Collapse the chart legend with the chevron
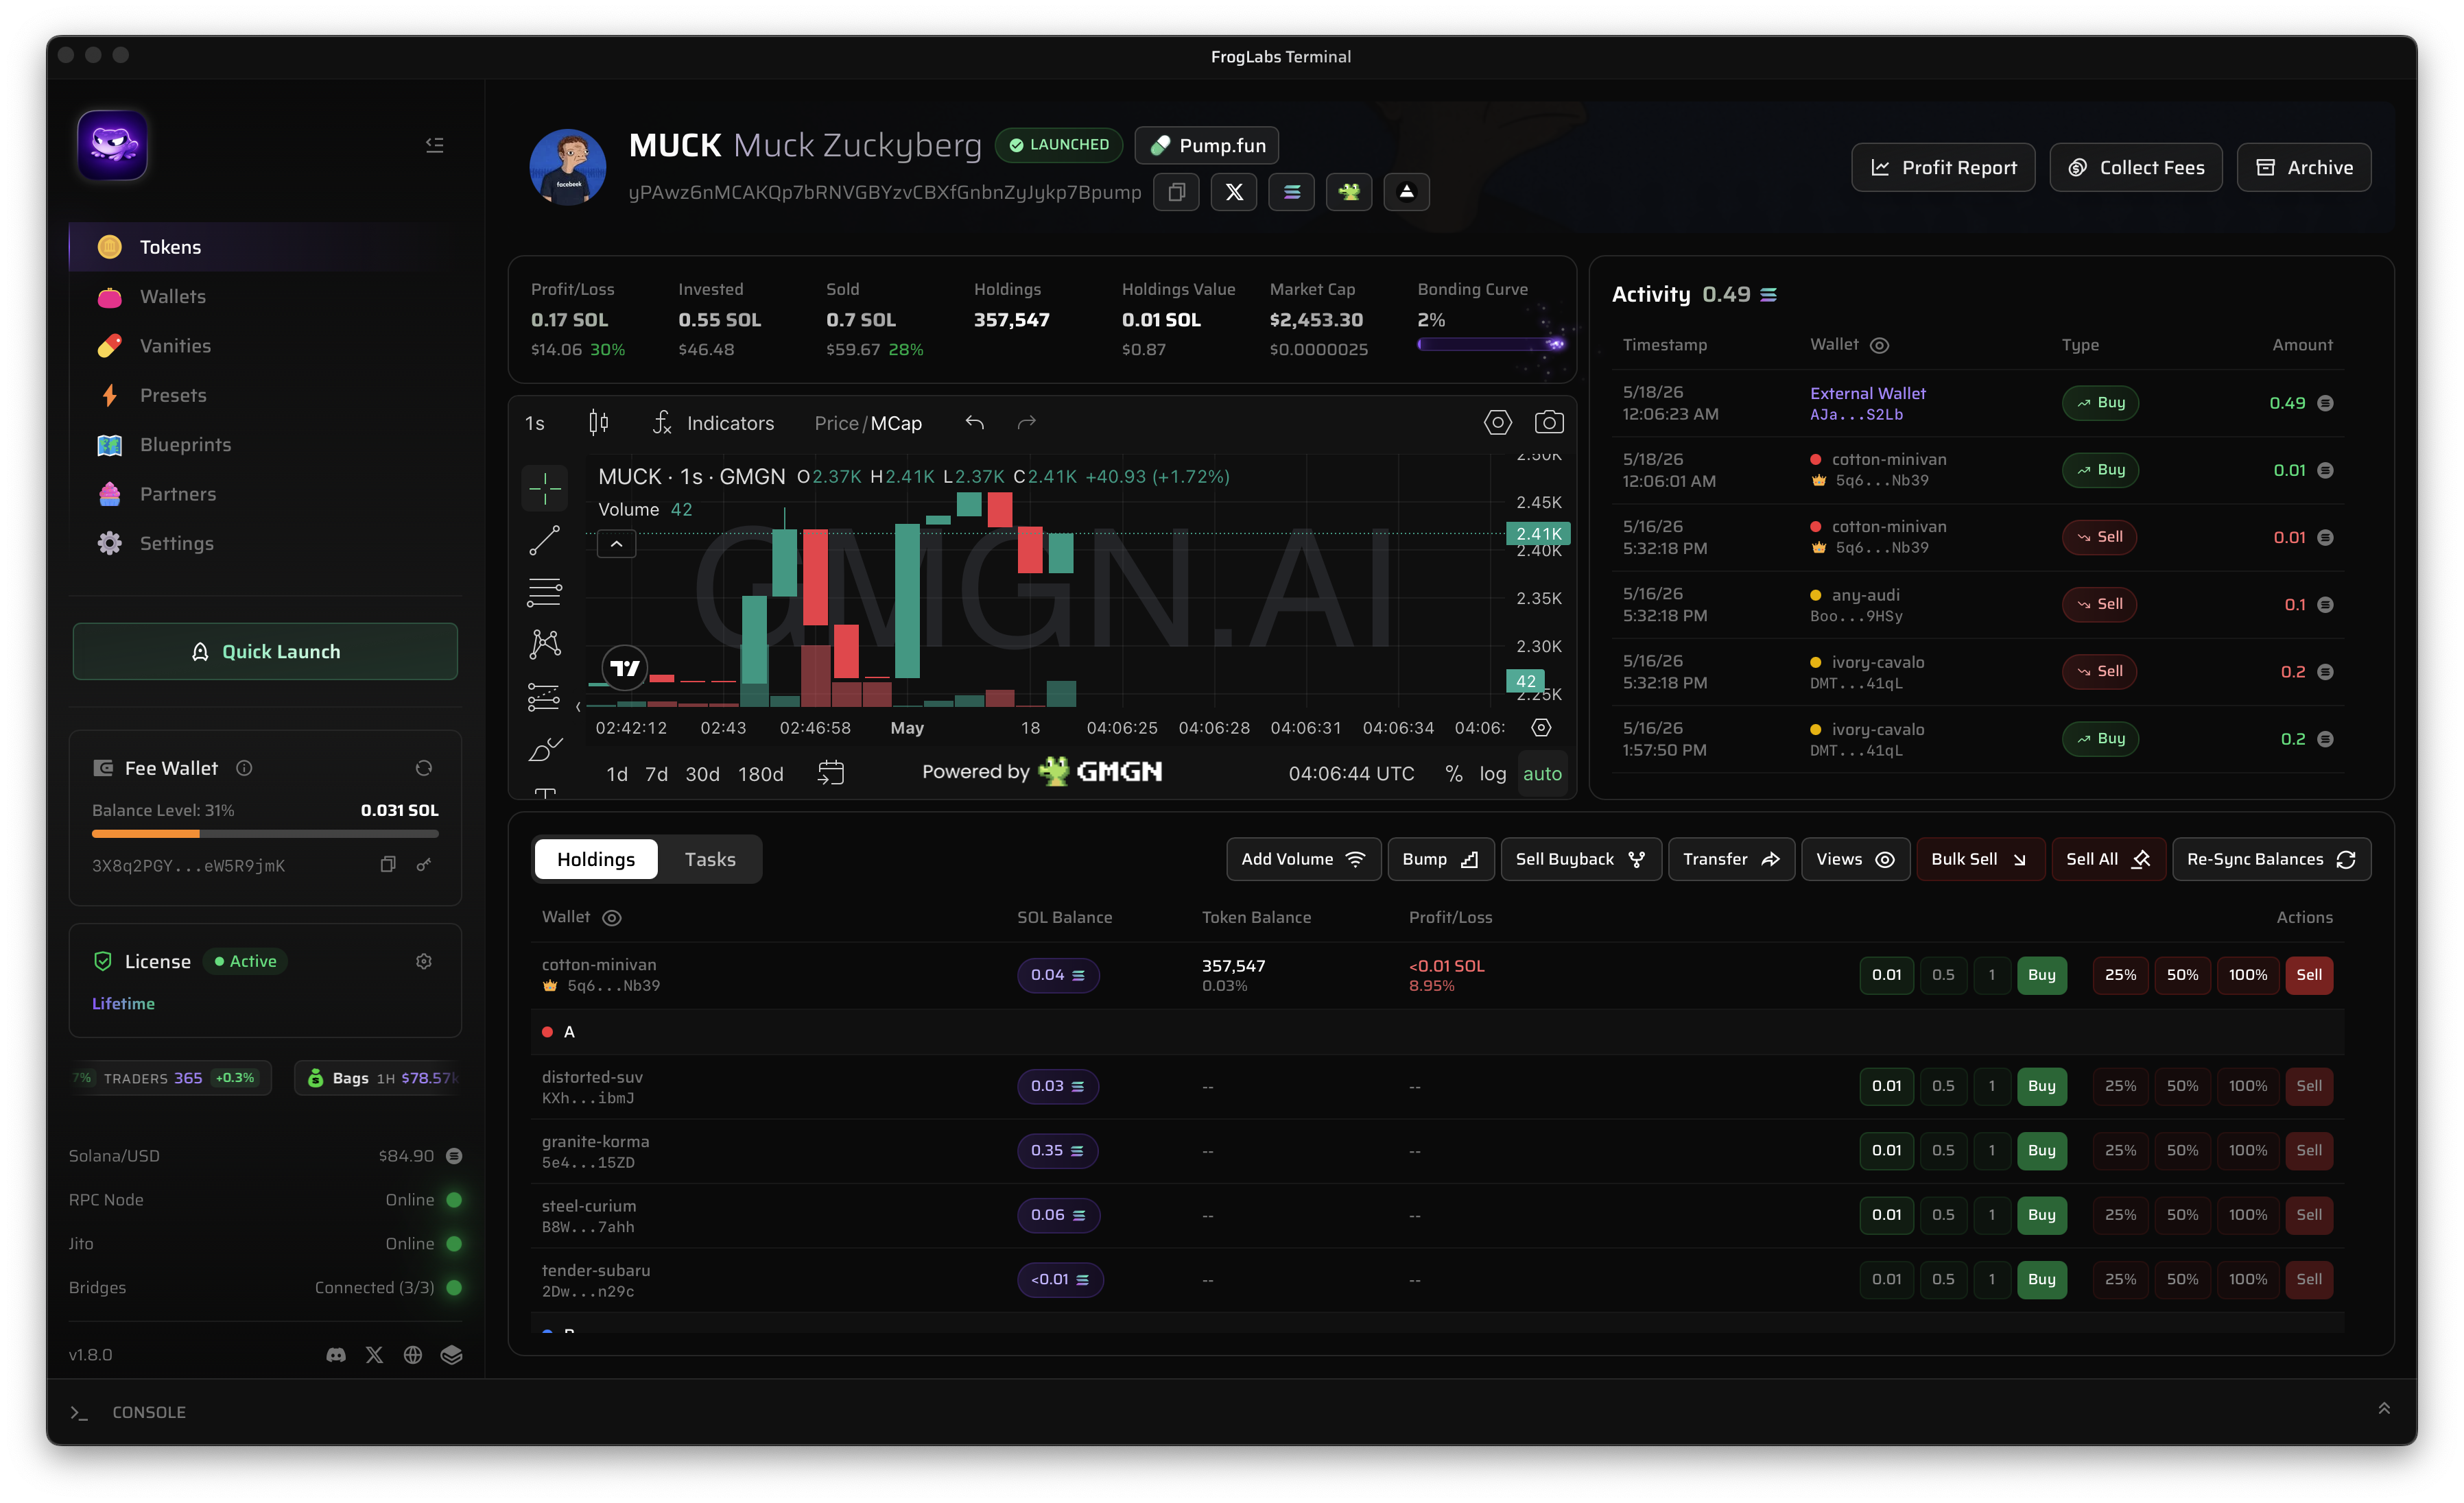 tap(617, 544)
